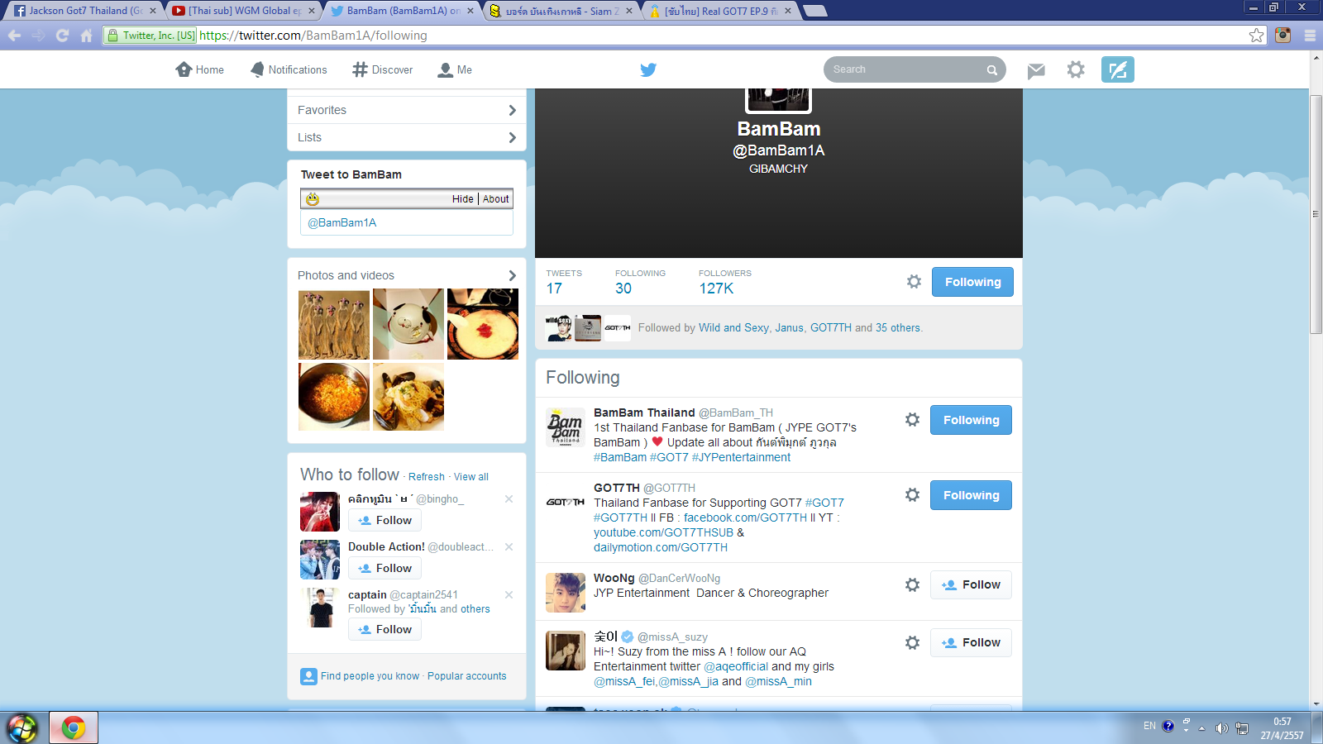Viewport: 1323px width, 744px height.
Task: Refresh the Who to follow list
Action: click(427, 477)
